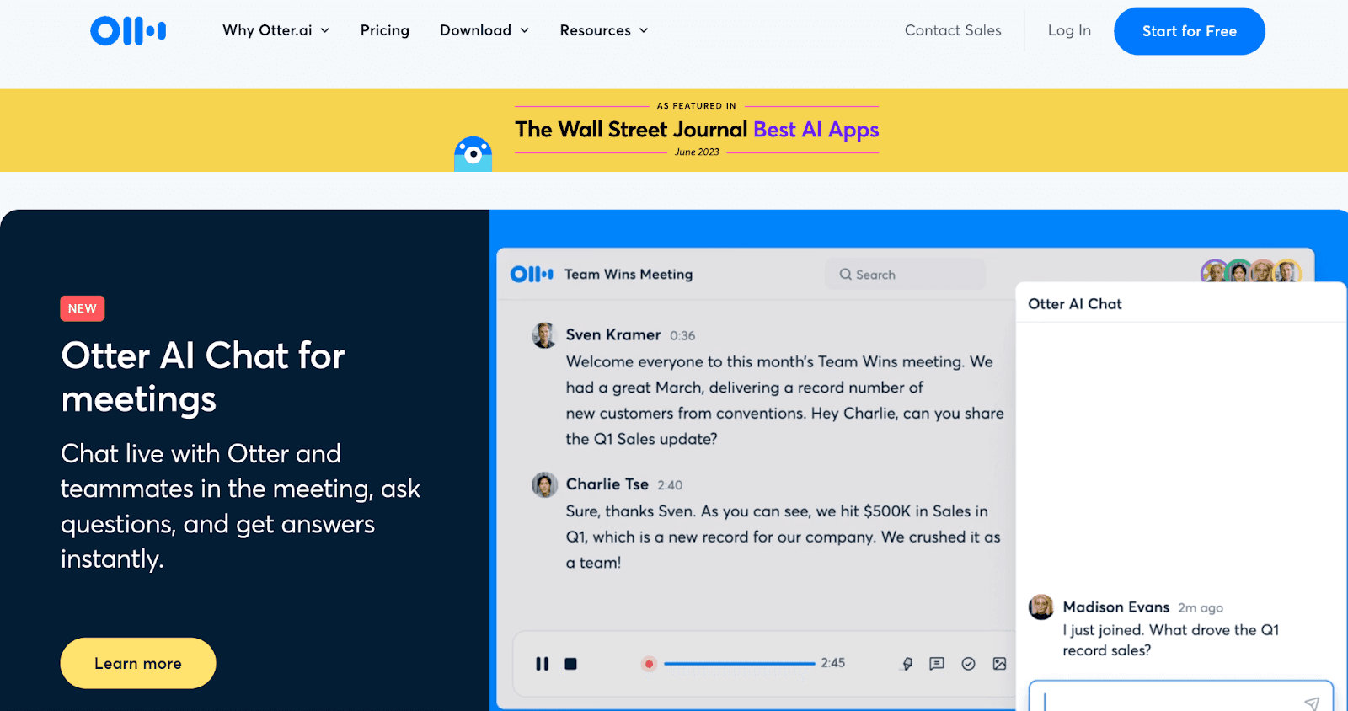Pause the meeting recording playback
Viewport: 1348px width, 711px height.
542,664
